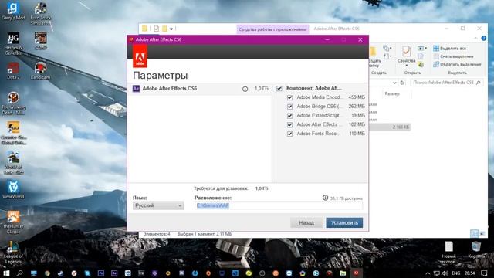494x278 pixels.
Task: Click the Новый текстовый document on desktop
Action: (x=448, y=253)
